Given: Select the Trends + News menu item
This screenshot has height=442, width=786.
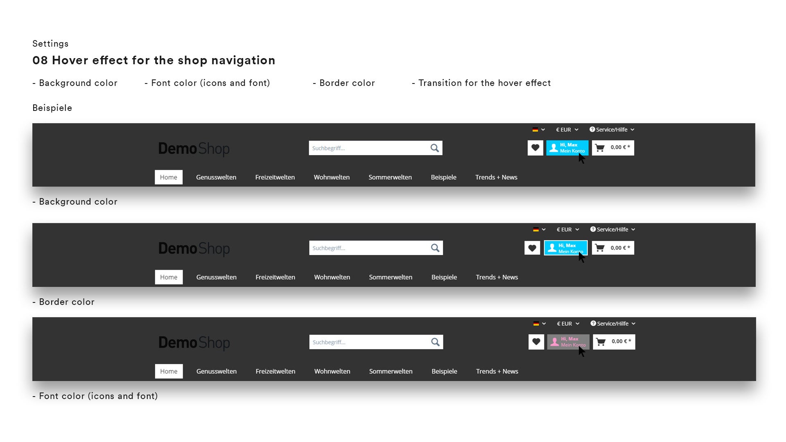Looking at the screenshot, I should [496, 177].
